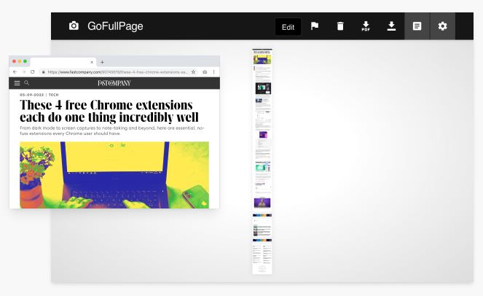Click the search magnifier on Fast Company
This screenshot has height=296, width=483.
point(27,83)
